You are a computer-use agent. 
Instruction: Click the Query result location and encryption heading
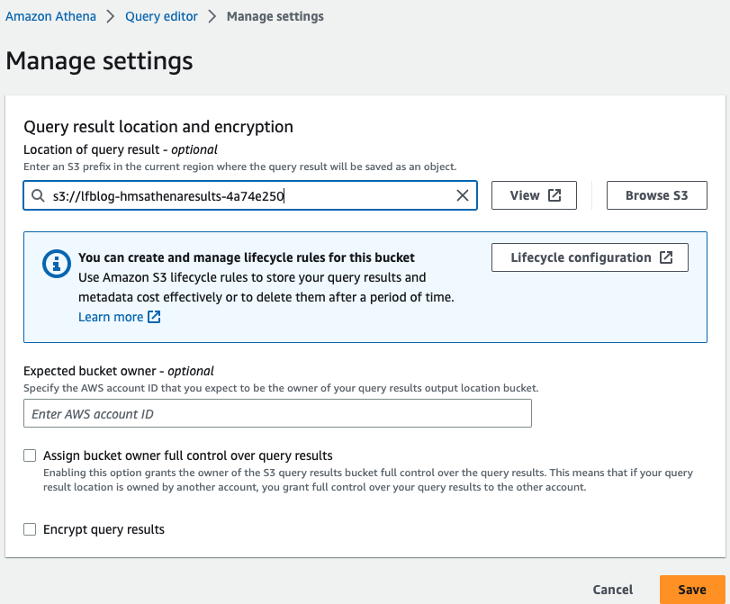(x=158, y=127)
